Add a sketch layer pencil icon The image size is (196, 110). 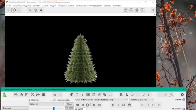pos(99,95)
